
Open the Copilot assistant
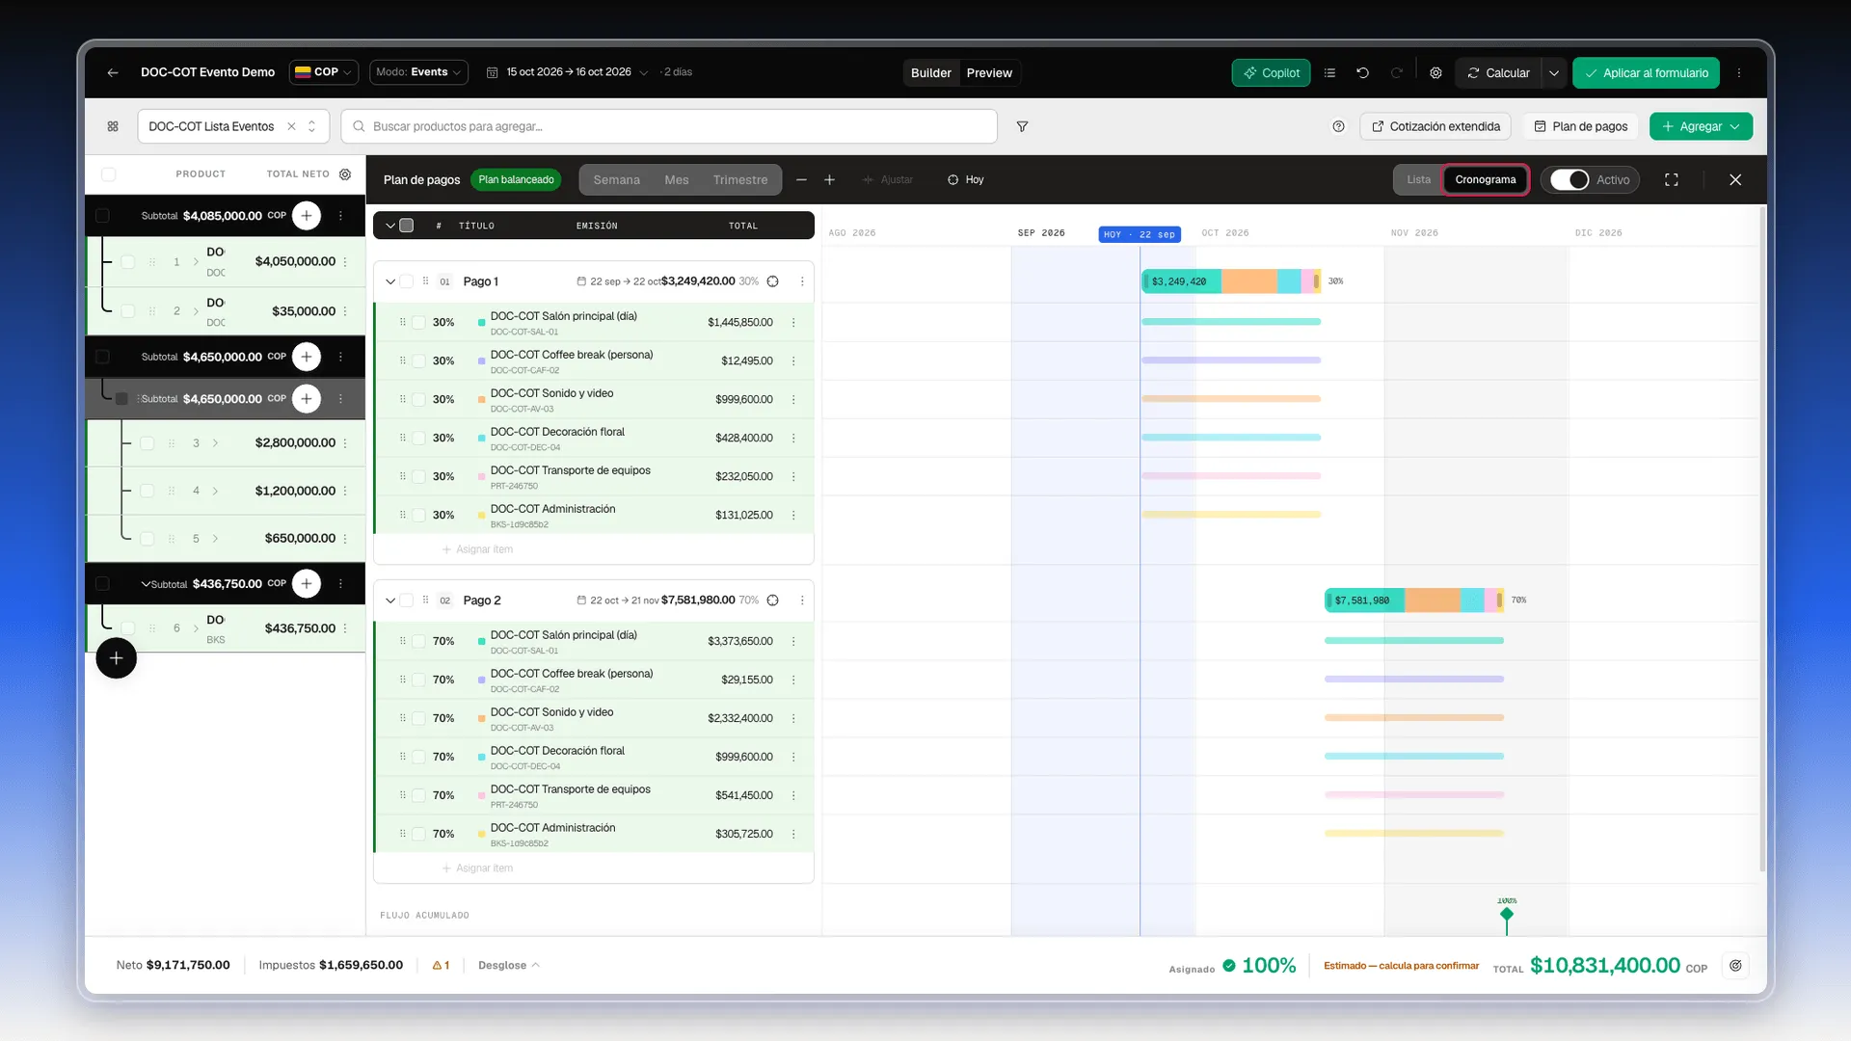click(x=1271, y=73)
